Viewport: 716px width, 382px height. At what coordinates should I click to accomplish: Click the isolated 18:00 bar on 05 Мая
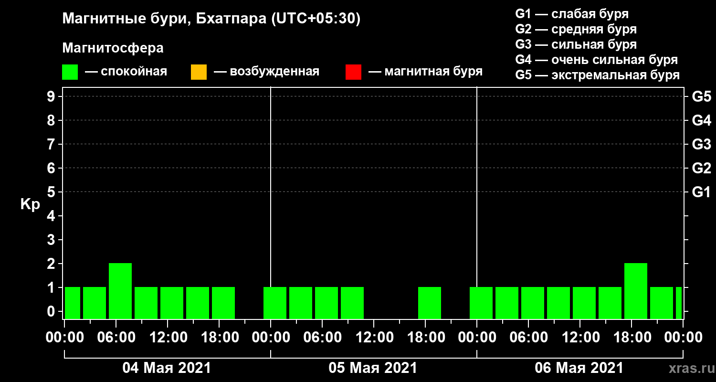(430, 303)
